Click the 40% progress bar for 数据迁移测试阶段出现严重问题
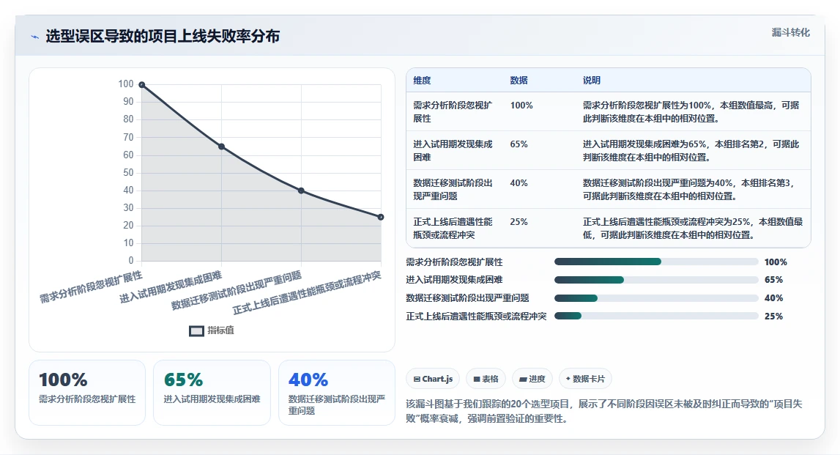The image size is (840, 455). pos(656,298)
